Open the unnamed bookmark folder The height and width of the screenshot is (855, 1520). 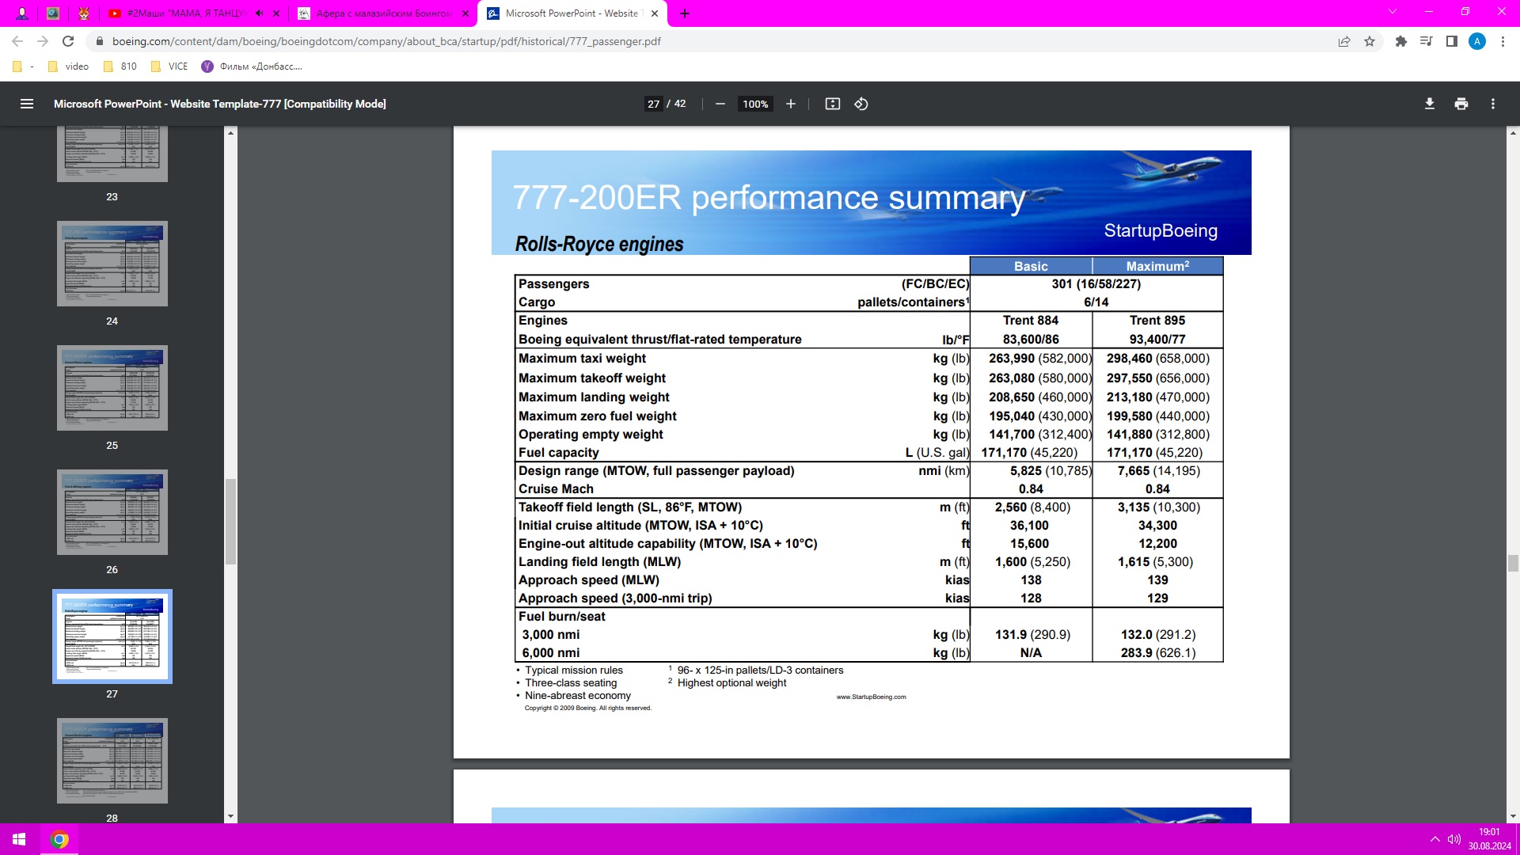pyautogui.click(x=22, y=66)
